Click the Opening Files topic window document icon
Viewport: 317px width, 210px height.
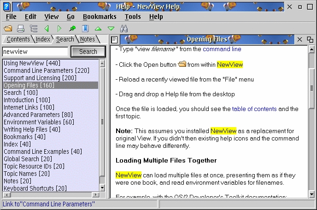tap(114, 40)
